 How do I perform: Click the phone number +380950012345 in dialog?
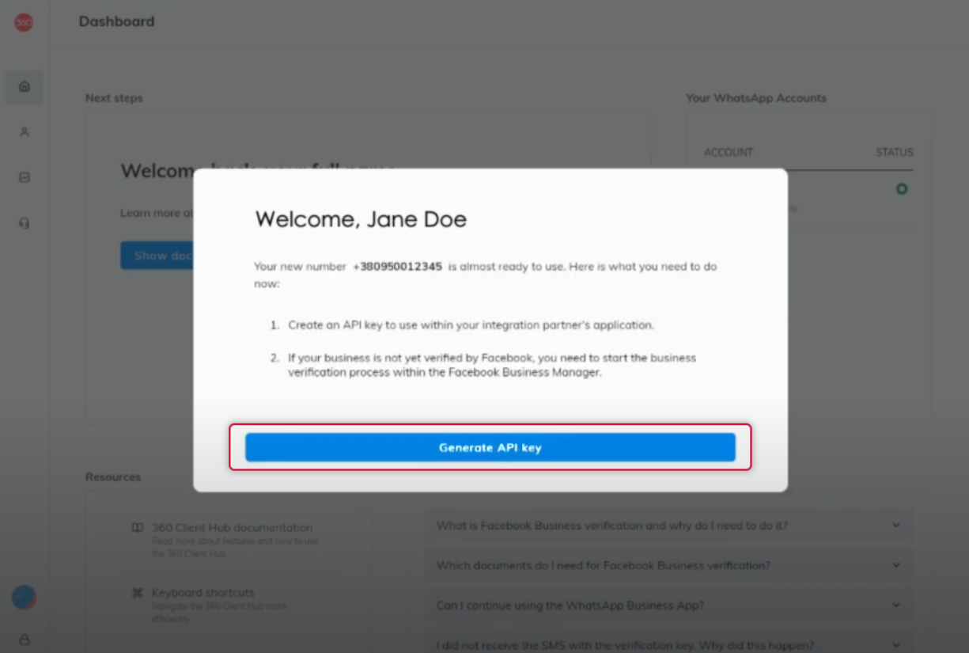click(x=397, y=267)
